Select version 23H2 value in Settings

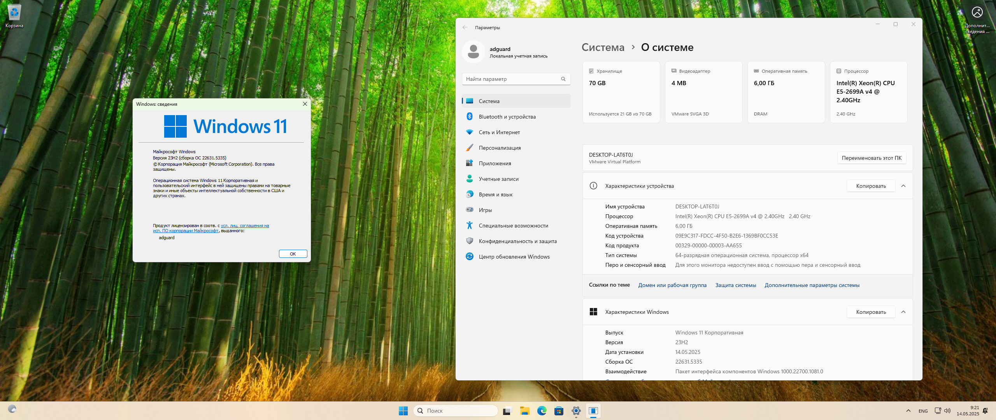[681, 342]
